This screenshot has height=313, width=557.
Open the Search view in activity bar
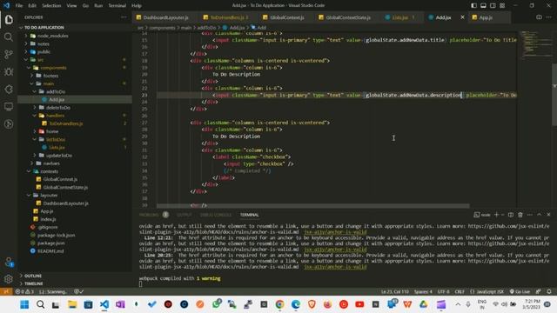click(9, 37)
